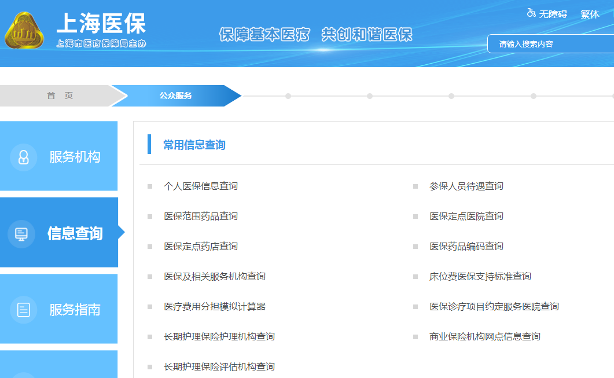The width and height of the screenshot is (614, 378).
Task: Click the accessibility wheelchair icon
Action: pyautogui.click(x=531, y=13)
